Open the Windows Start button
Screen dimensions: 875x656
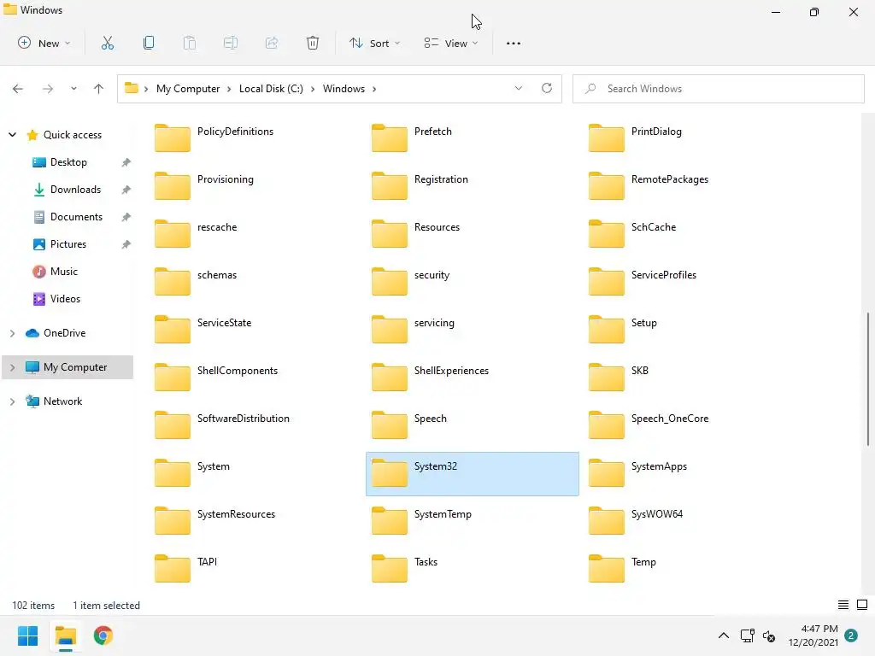pos(28,635)
